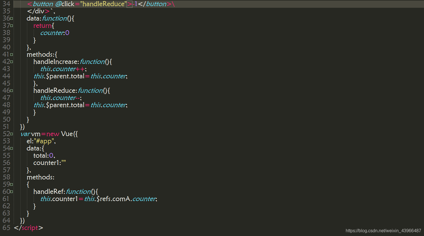Click 'methods:' on line 58

point(41,177)
